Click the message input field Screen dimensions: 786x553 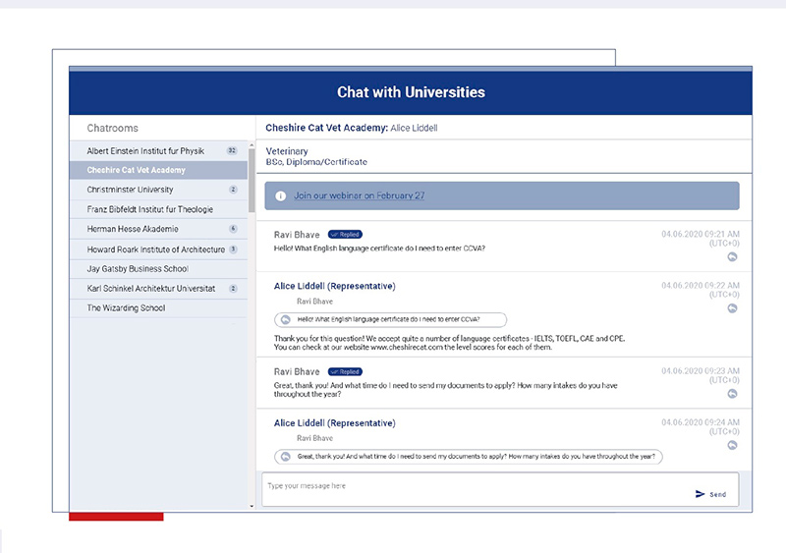pyautogui.click(x=472, y=487)
